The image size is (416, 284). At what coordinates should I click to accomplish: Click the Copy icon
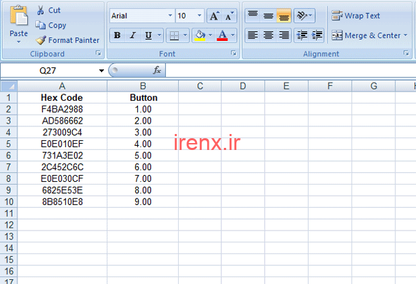click(x=41, y=26)
